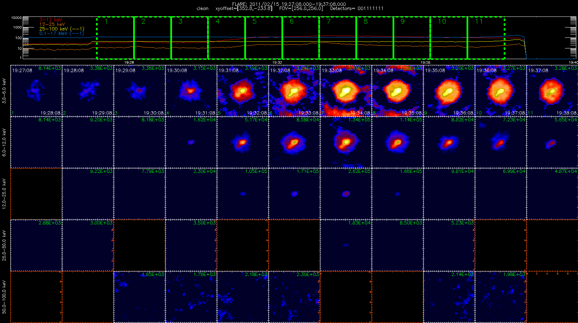Select interval 6 in the light curve
Screen dimensions: 578x323
(301, 38)
